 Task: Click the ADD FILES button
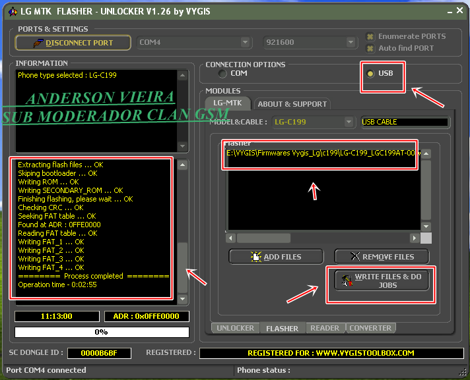276,257
